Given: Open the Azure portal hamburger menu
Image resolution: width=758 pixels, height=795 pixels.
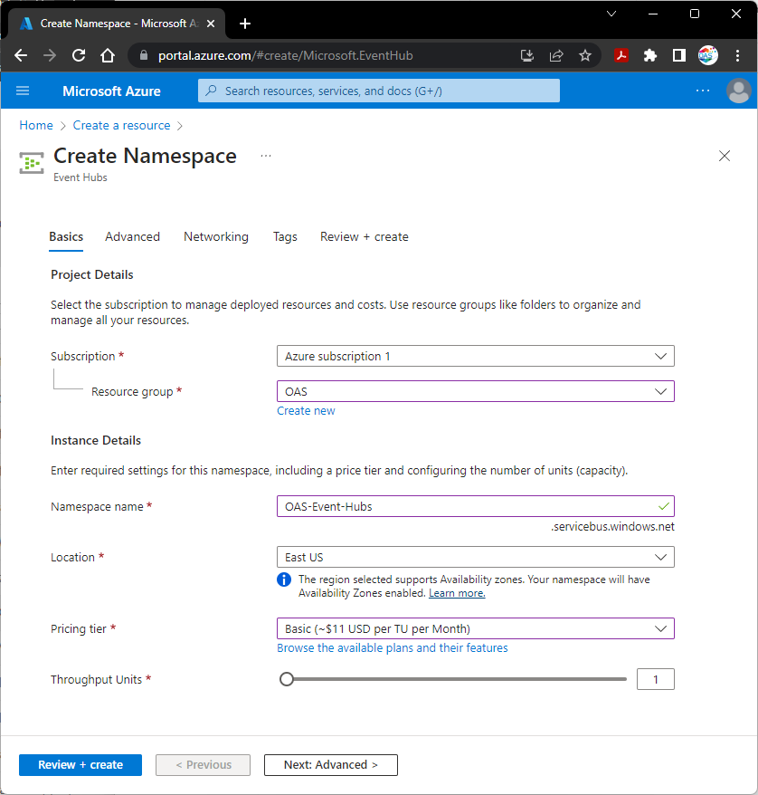Looking at the screenshot, I should point(23,91).
